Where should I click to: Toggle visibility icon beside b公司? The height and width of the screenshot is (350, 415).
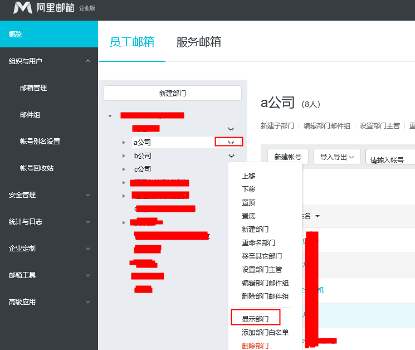pos(231,155)
